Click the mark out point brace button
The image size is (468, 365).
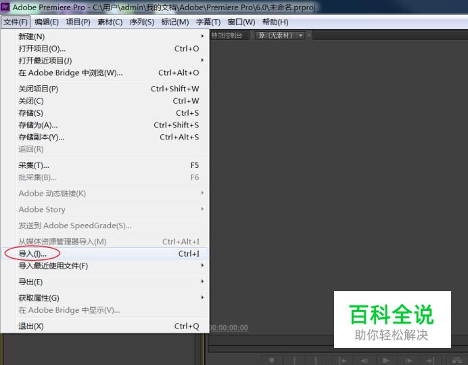316,360
